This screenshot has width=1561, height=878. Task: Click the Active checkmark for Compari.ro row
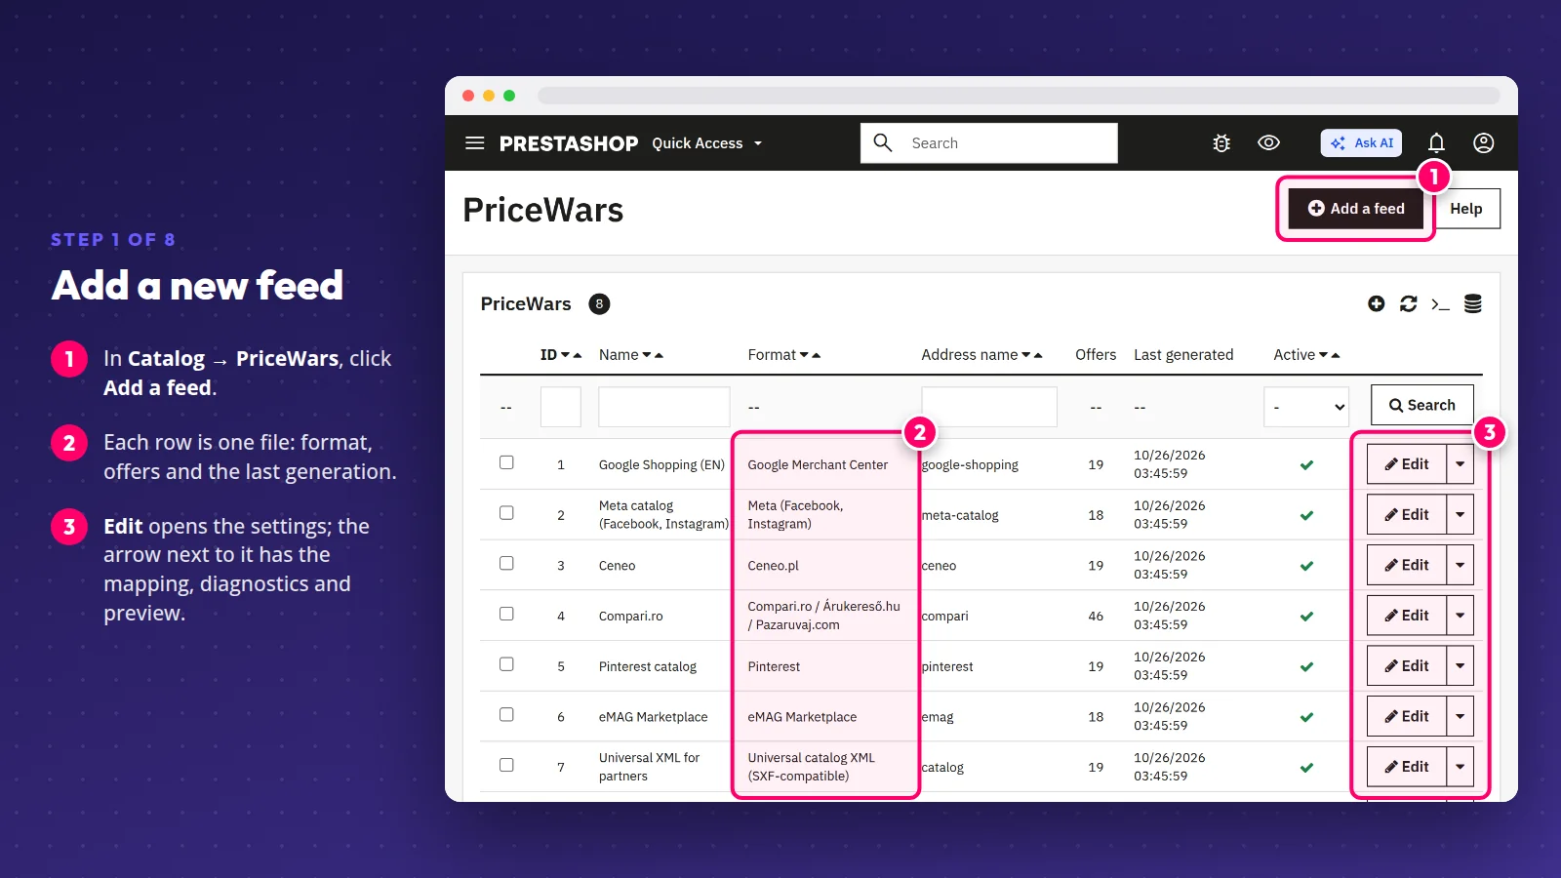1306,617
